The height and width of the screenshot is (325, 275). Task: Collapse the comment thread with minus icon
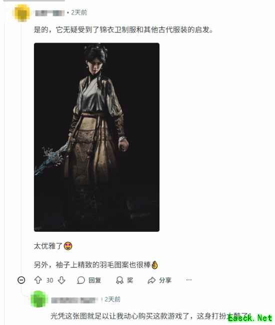point(21,280)
